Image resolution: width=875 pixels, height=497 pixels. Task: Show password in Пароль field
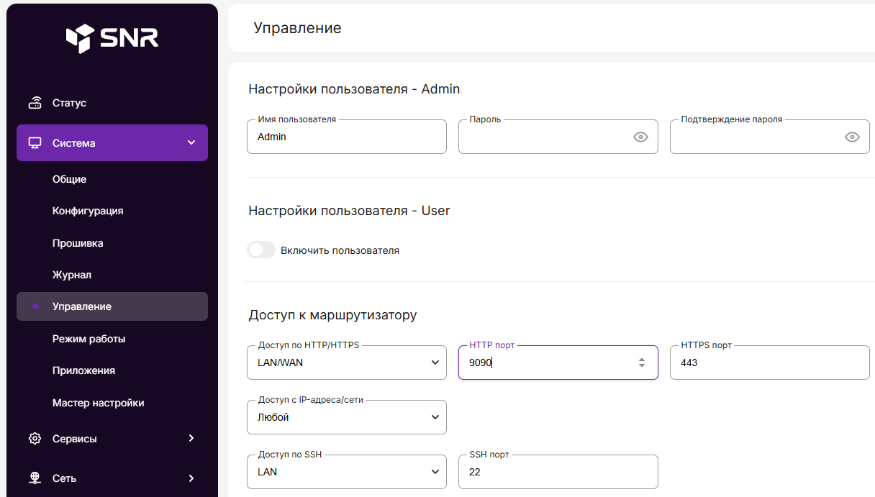tap(640, 137)
